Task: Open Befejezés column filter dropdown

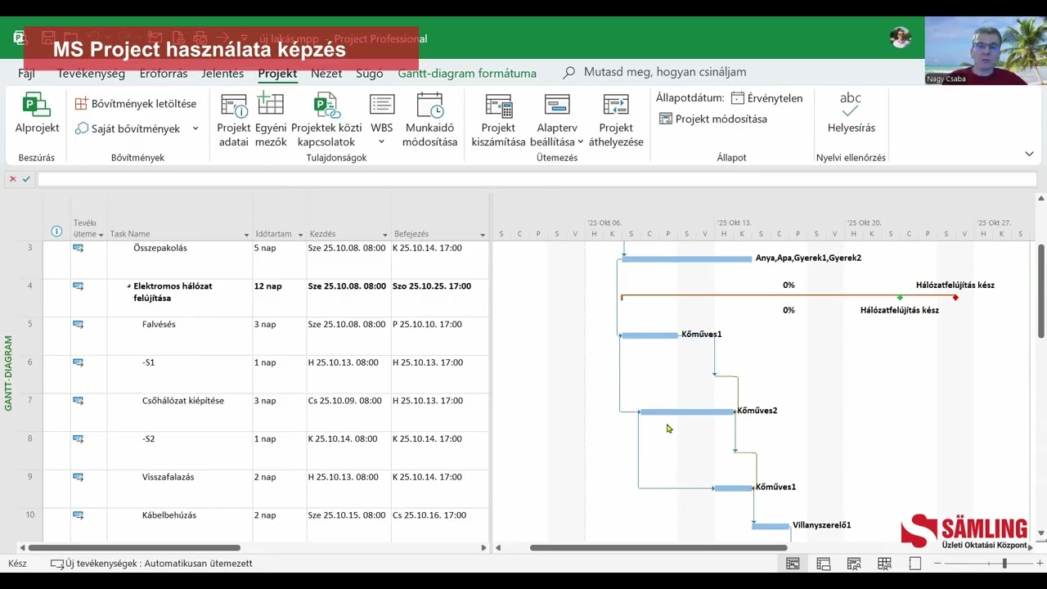Action: [483, 235]
